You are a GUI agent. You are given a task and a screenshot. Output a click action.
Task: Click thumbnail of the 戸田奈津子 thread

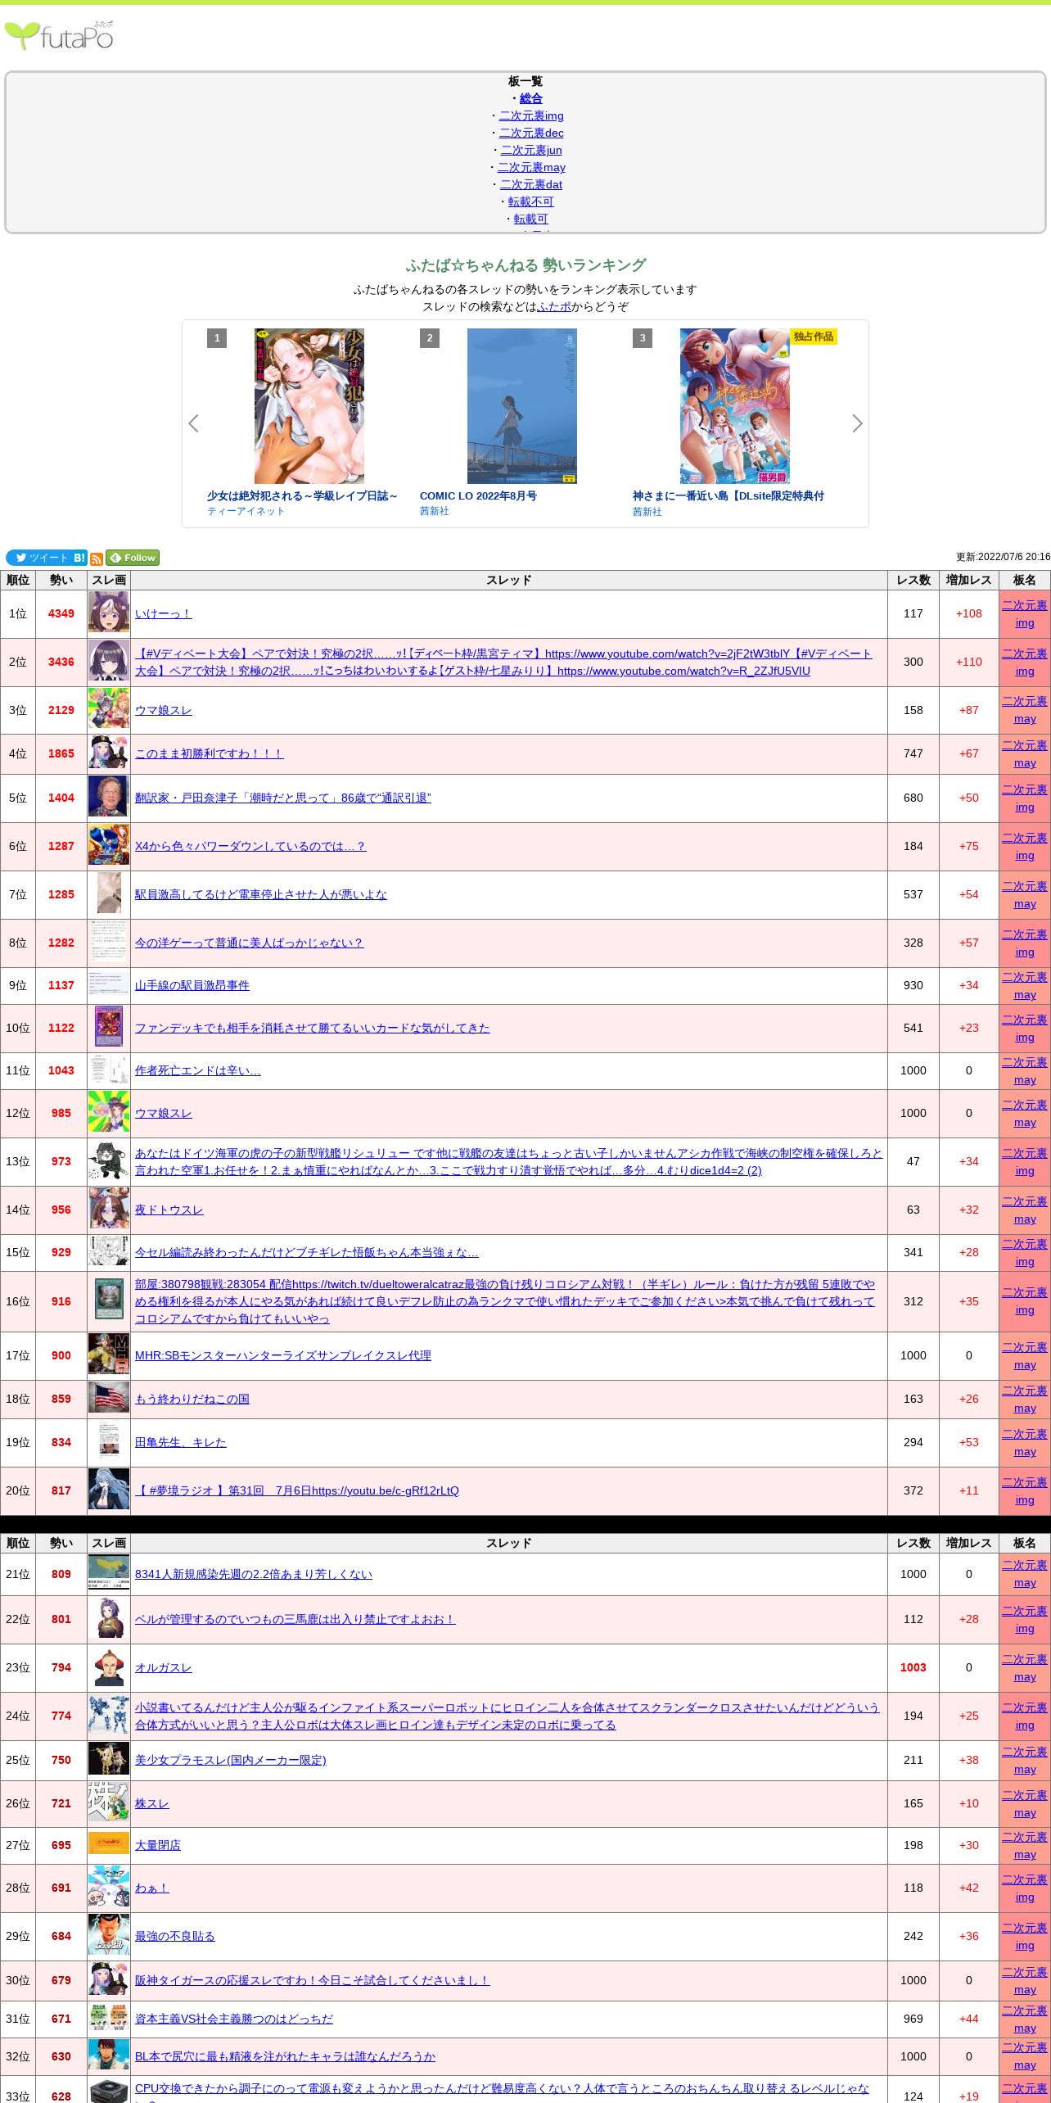pos(109,797)
